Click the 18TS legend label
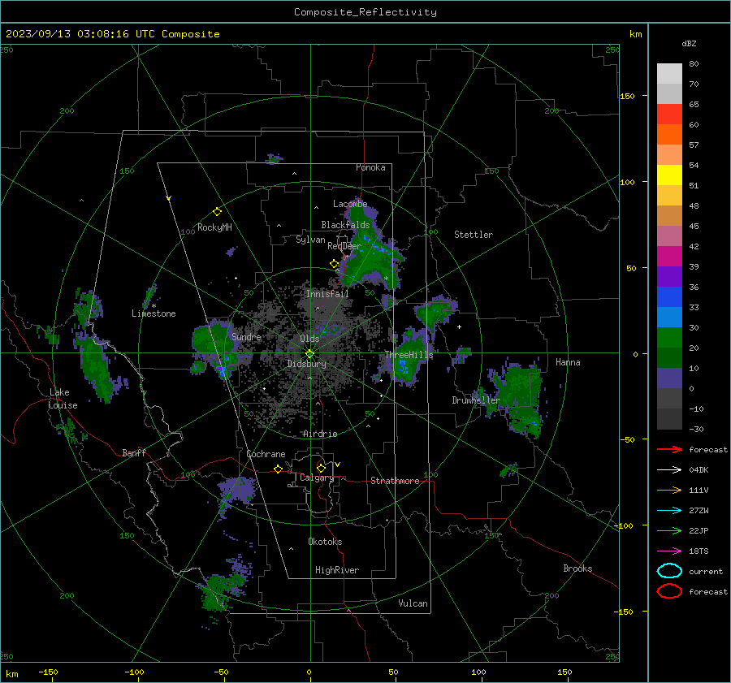 [x=699, y=551]
